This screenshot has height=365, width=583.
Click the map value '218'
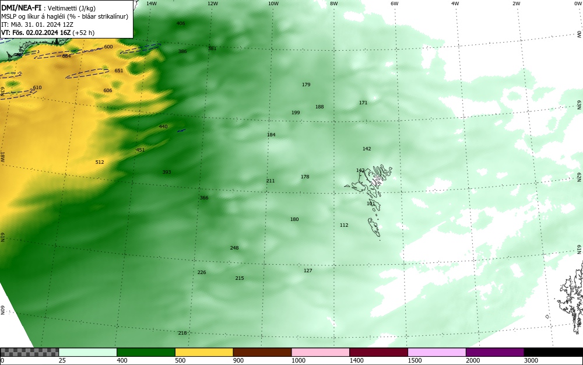(x=182, y=333)
